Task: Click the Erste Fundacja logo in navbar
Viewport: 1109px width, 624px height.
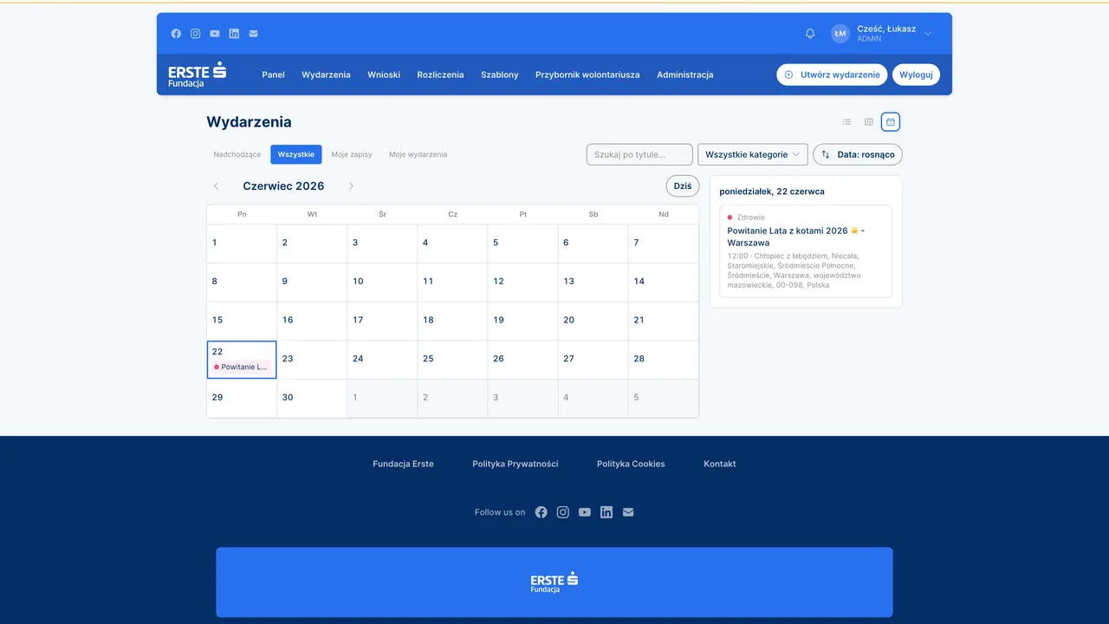Action: pyautogui.click(x=198, y=75)
